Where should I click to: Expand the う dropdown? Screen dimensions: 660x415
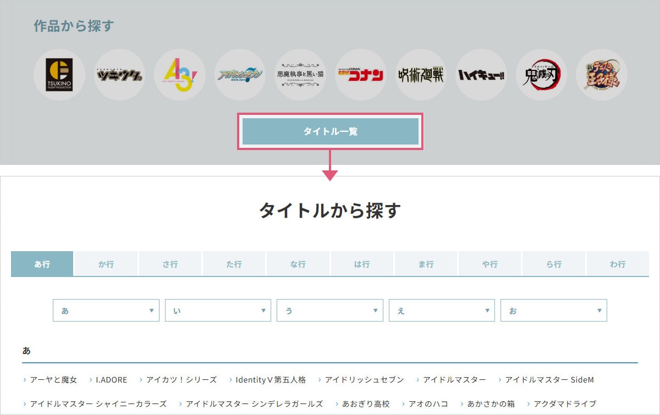click(x=330, y=311)
